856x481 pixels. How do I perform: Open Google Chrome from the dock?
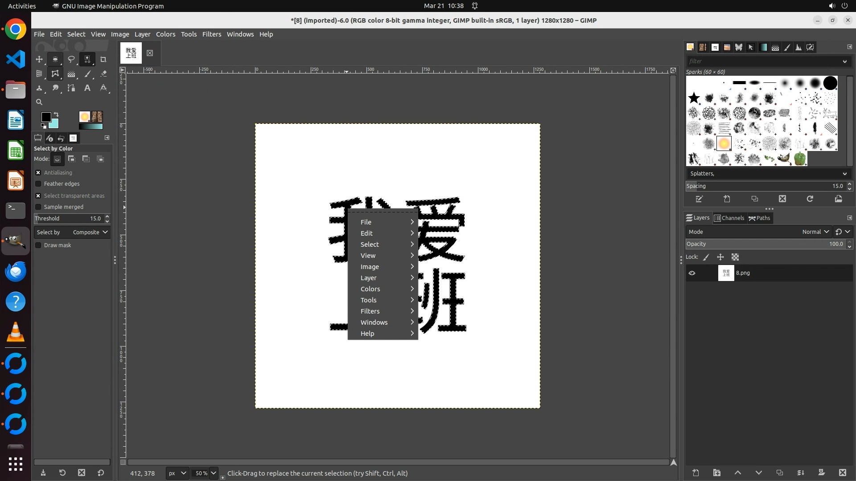click(16, 29)
